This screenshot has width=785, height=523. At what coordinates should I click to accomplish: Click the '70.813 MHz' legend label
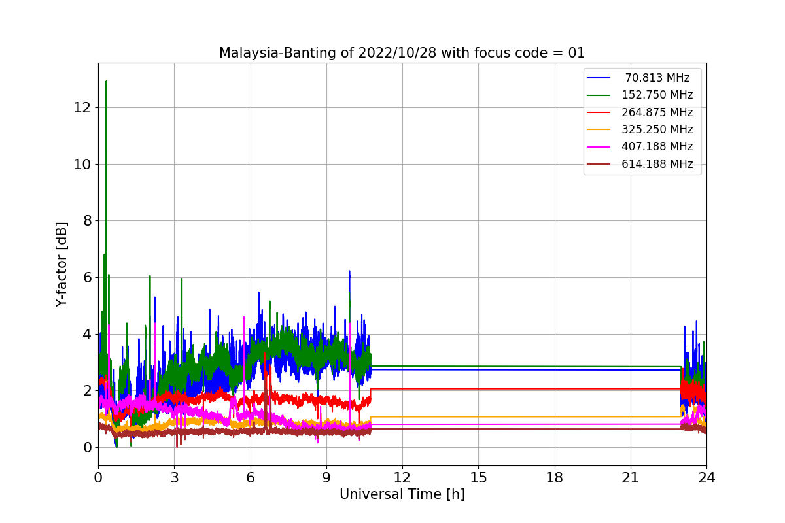(x=657, y=78)
